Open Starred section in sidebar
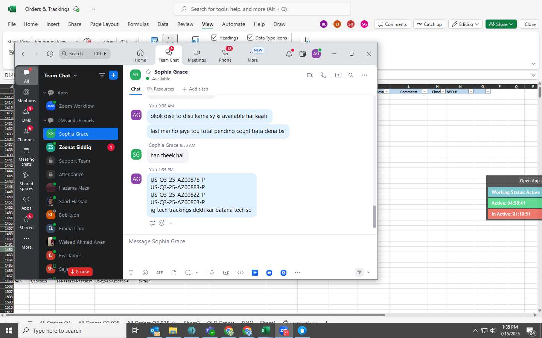This screenshot has width=542, height=338. (x=26, y=222)
